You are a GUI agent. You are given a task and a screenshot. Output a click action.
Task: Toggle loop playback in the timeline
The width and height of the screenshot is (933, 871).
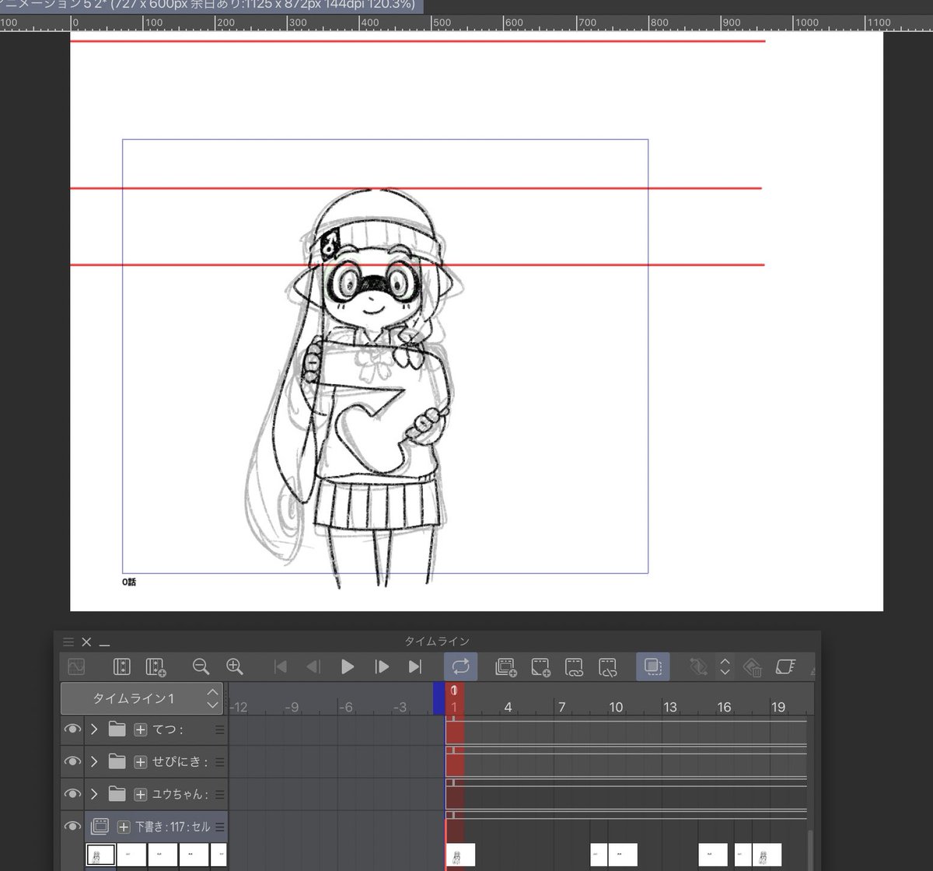click(460, 666)
